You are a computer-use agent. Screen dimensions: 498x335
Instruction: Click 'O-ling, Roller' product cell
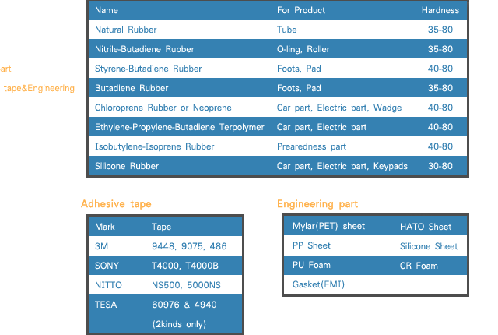pos(303,49)
